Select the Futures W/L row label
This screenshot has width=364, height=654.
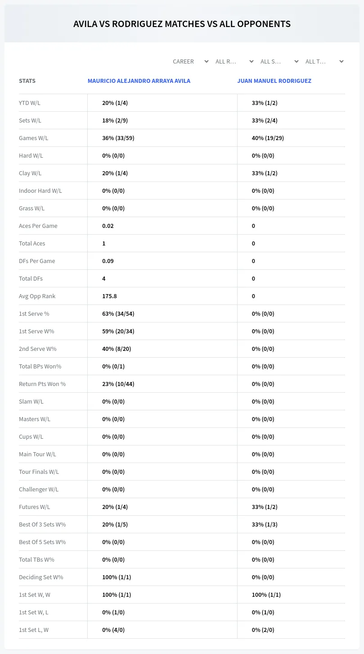pos(35,507)
